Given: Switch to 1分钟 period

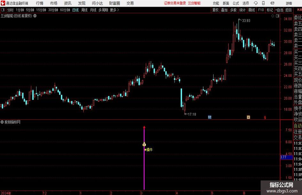Looking at the screenshot, I should [x=20, y=10].
